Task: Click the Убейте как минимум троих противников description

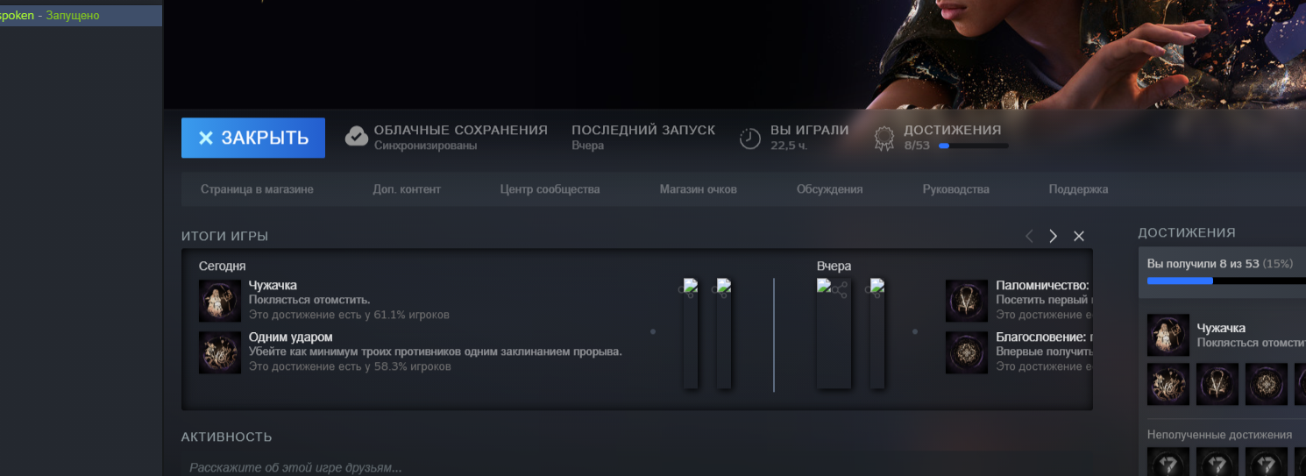Action: 436,352
